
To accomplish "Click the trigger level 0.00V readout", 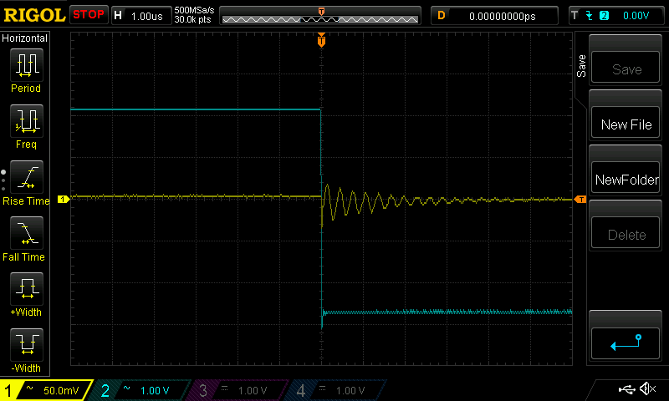I will coord(636,16).
